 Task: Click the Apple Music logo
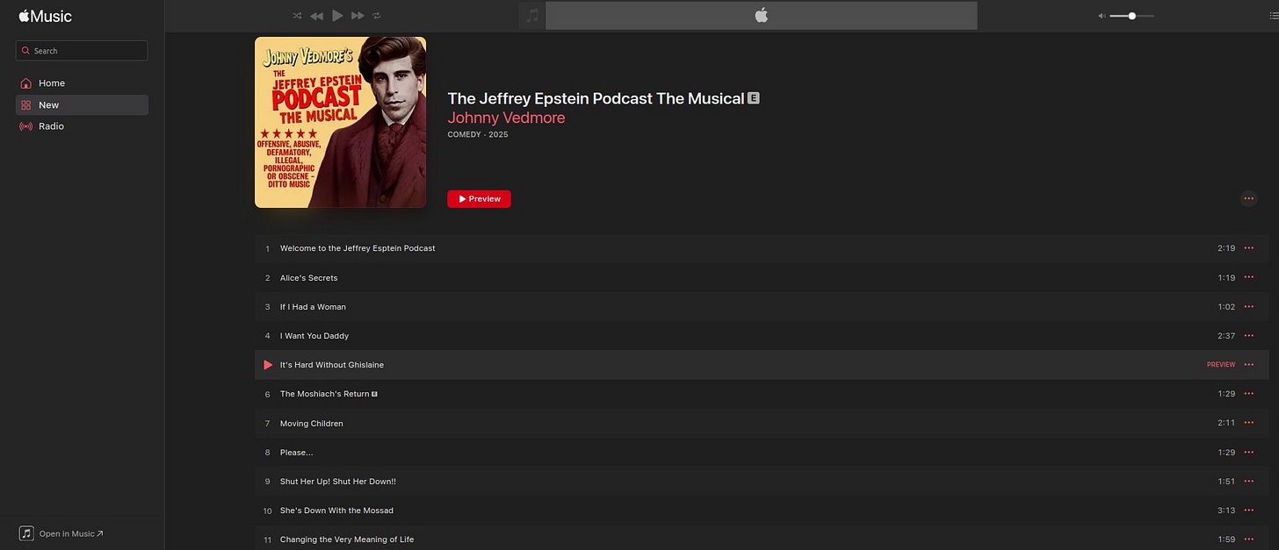[x=46, y=16]
